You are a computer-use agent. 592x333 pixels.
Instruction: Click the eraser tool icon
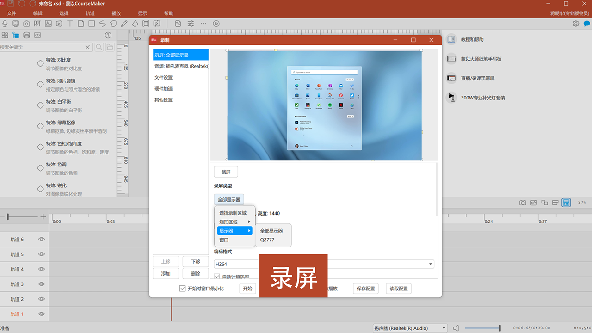pos(135,24)
